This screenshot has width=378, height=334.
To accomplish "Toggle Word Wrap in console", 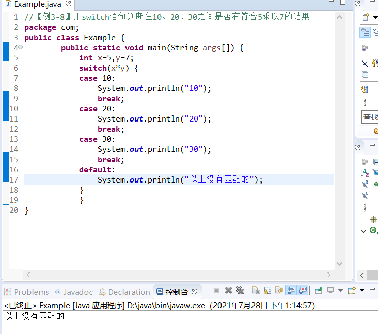I will click(279, 290).
